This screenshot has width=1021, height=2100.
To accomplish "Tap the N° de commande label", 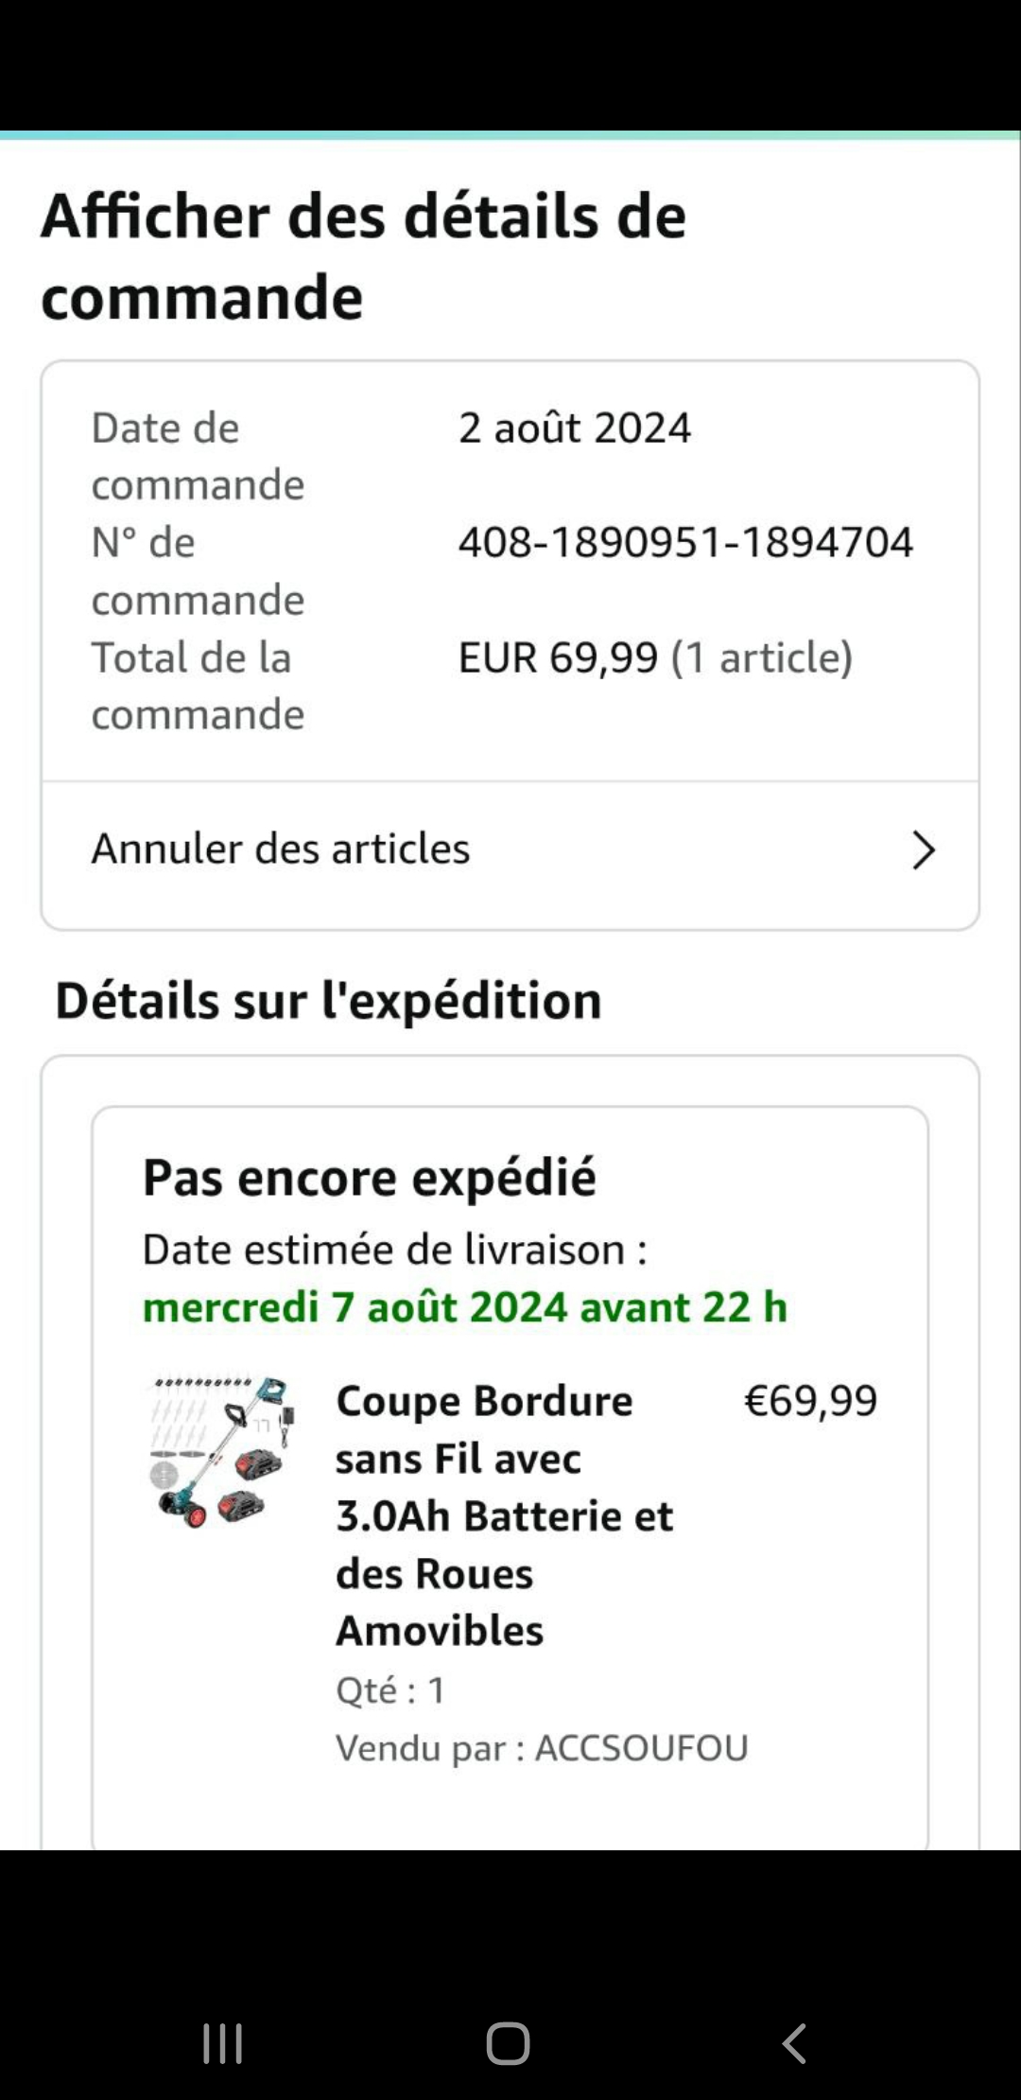I will point(198,571).
